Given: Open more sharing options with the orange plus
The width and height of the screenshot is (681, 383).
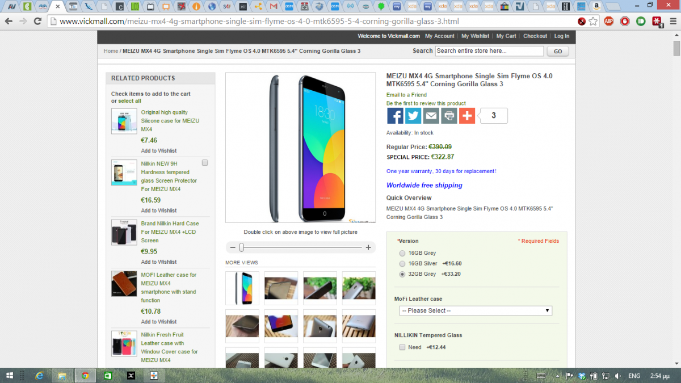Looking at the screenshot, I should pyautogui.click(x=467, y=116).
